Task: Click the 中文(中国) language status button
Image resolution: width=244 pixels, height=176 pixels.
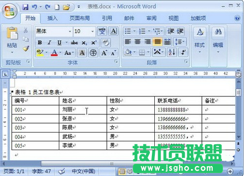Action: click(83, 171)
